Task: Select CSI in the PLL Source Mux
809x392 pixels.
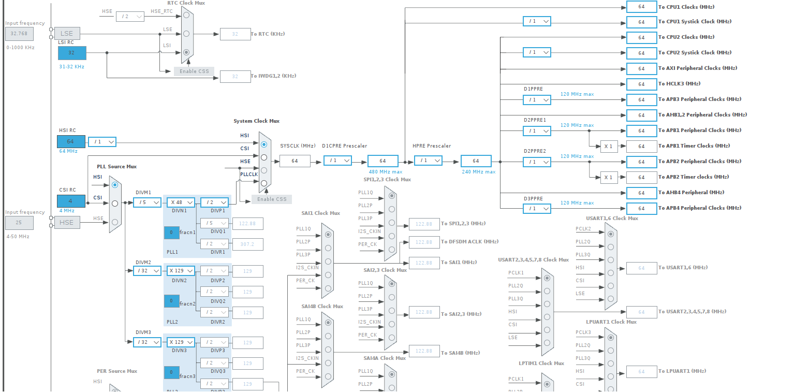Action: (x=114, y=203)
